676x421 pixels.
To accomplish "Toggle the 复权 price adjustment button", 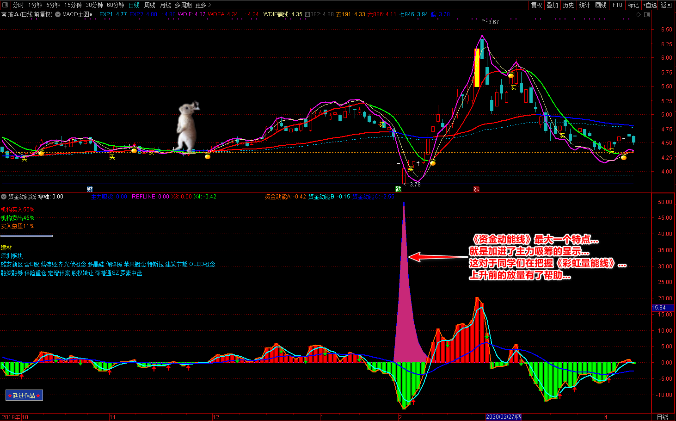I will (x=536, y=5).
